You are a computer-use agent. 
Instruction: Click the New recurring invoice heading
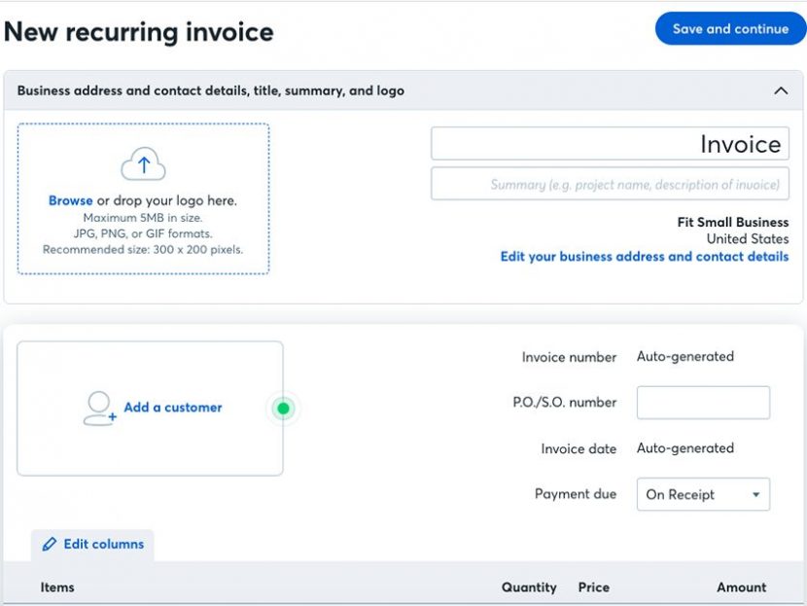(140, 31)
